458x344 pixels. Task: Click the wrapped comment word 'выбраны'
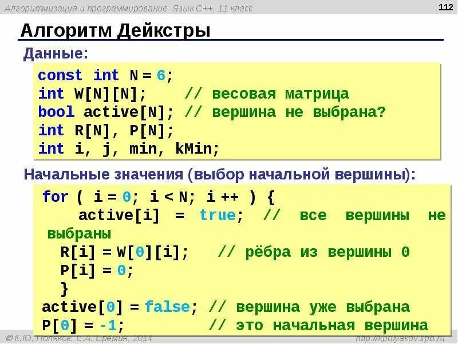click(79, 234)
